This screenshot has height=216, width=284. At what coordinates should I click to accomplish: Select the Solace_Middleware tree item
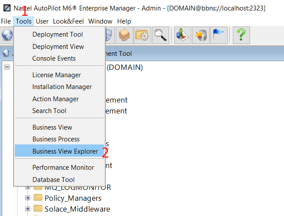[77, 209]
